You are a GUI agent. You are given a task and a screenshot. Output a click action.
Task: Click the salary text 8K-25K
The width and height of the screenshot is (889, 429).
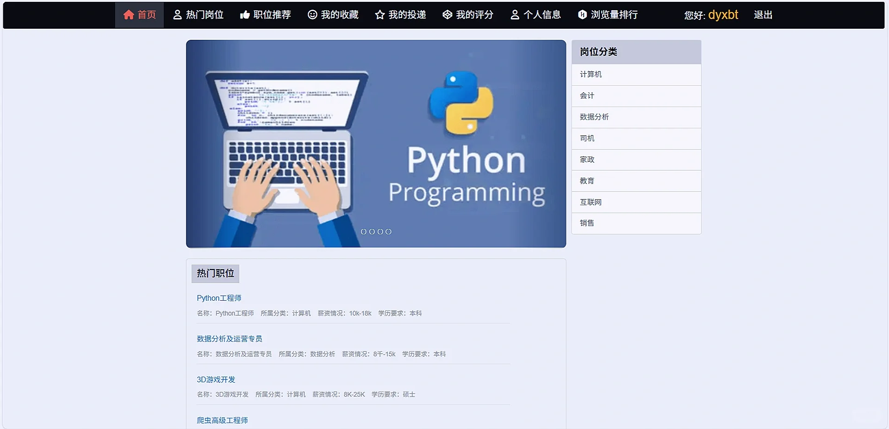[354, 394]
